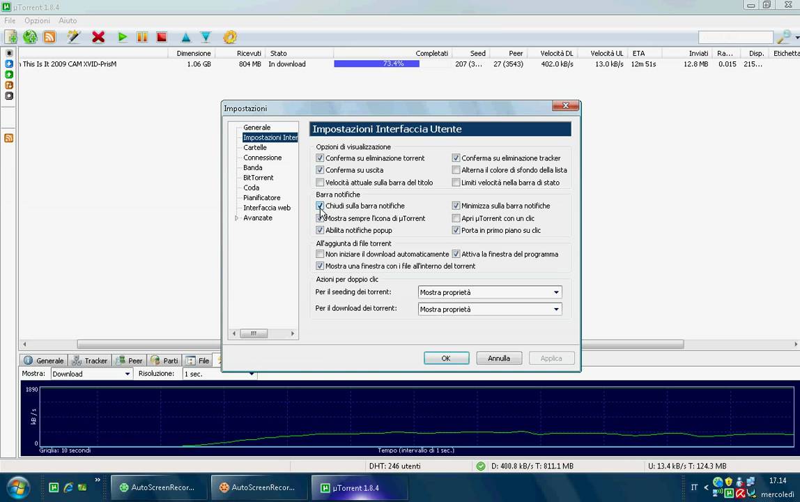
Task: Click the green network status icon in the status bar
Action: tap(481, 466)
